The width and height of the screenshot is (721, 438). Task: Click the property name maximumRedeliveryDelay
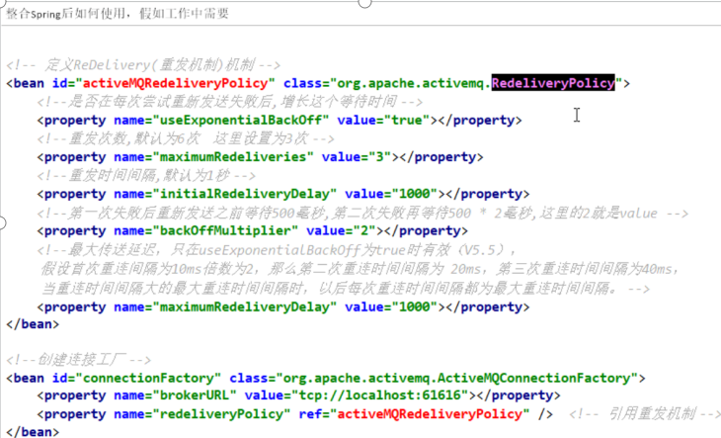(244, 307)
